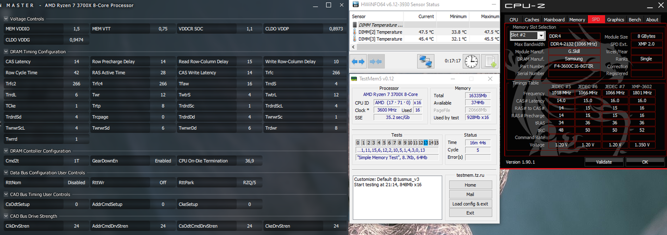Switch to the Caches tab in CPU-Z
Screen dimensions: 667x235
(x=532, y=20)
